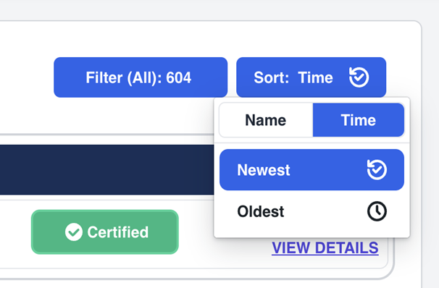
Task: Click the checkmark icon in Certified badge
Action: coord(74,232)
